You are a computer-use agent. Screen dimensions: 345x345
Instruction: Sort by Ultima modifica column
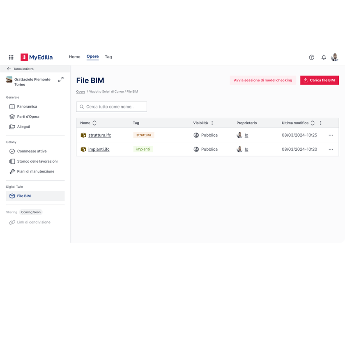click(x=313, y=123)
